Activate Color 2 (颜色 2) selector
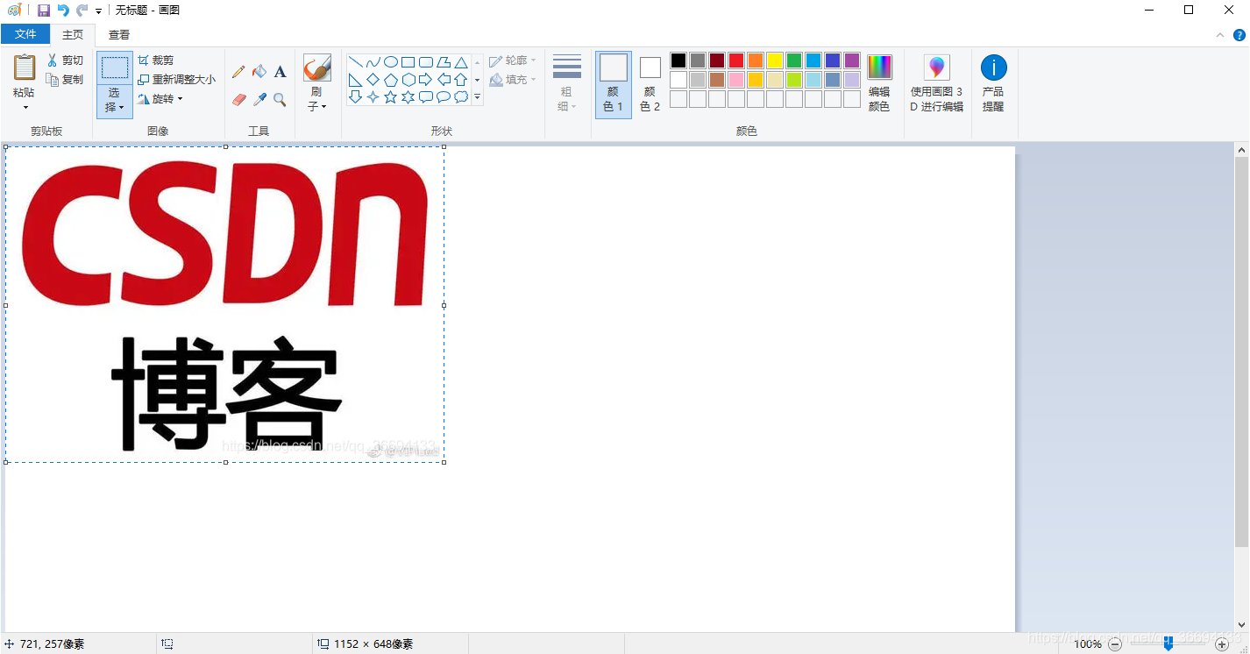 650,84
